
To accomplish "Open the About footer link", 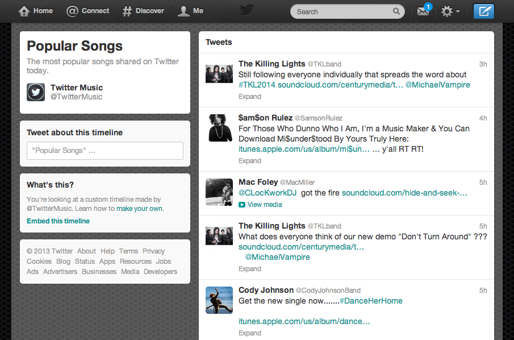I will tap(86, 251).
